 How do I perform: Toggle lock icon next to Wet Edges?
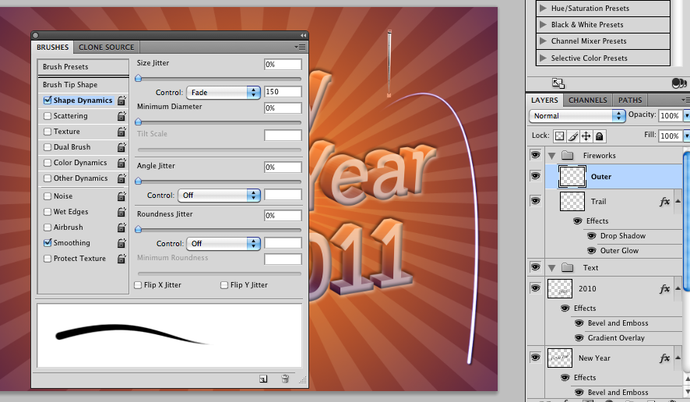(x=121, y=212)
